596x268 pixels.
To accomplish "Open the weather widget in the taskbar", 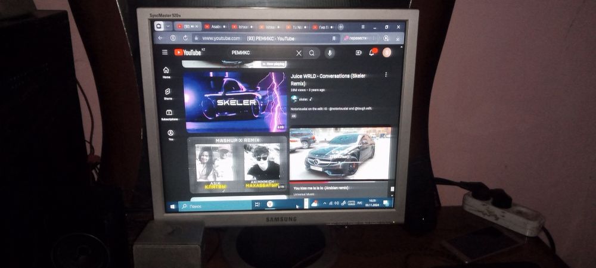I will point(314,204).
